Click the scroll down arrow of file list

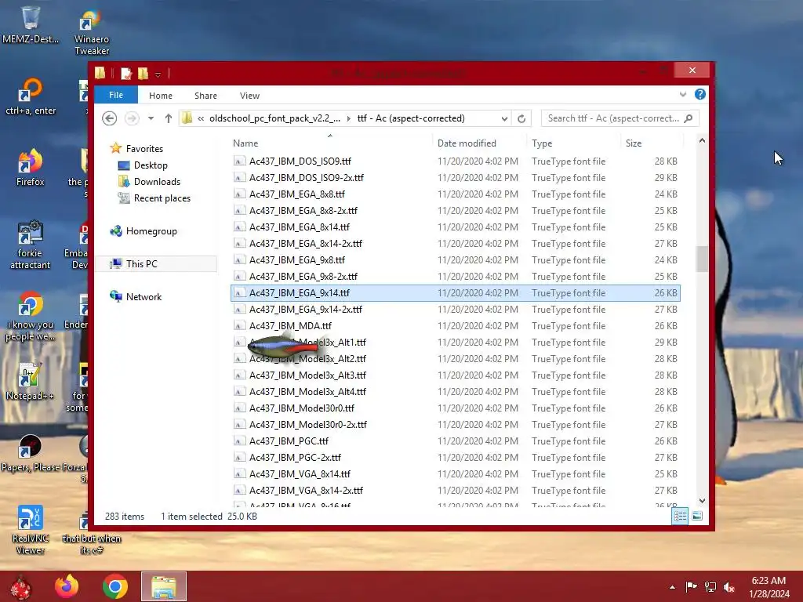pos(702,501)
